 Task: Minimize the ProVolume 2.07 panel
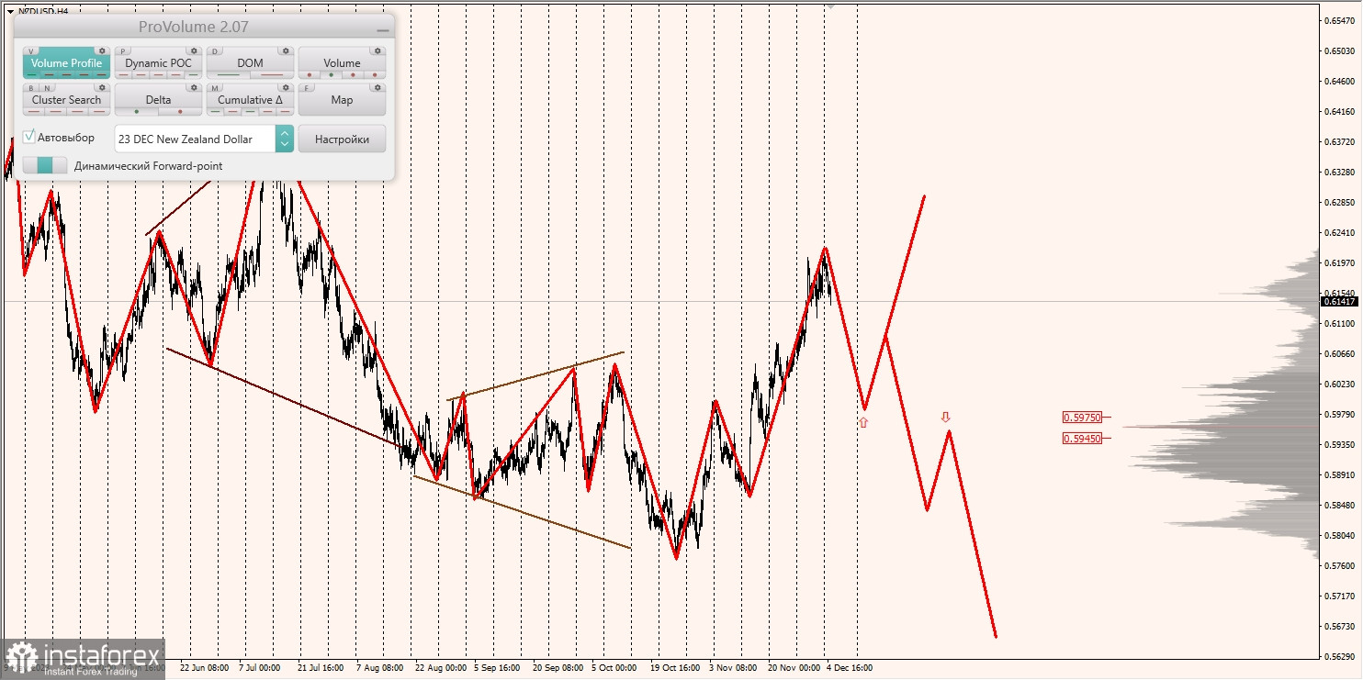point(383,30)
